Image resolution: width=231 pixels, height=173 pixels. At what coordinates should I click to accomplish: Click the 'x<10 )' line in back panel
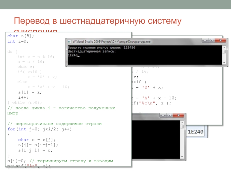pyautogui.click(x=139, y=82)
